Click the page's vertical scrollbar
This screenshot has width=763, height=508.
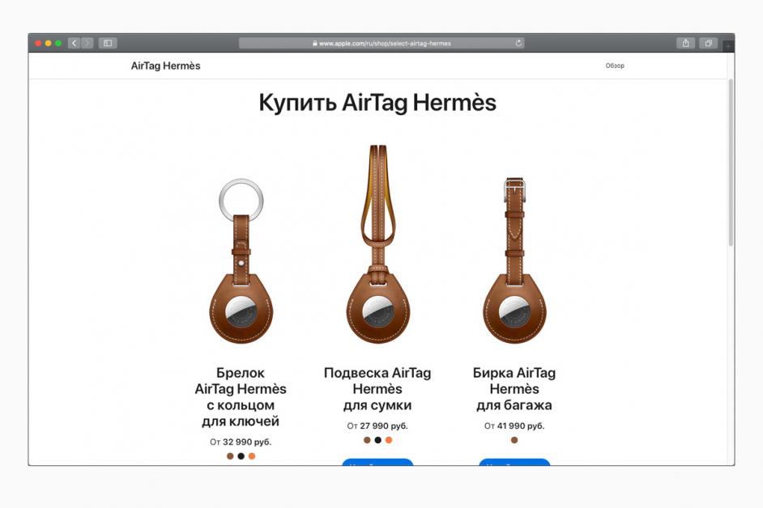click(x=731, y=163)
